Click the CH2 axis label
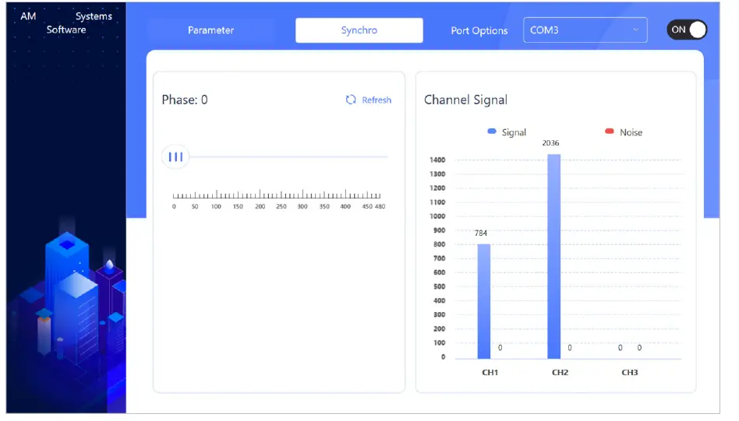The width and height of the screenshot is (739, 421). 560,372
